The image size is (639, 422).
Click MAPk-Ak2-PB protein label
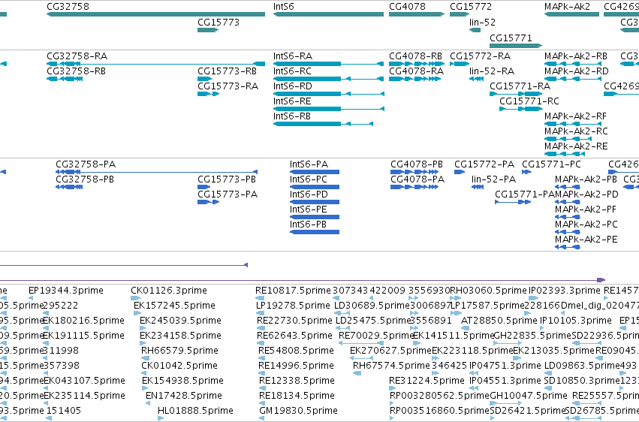[x=586, y=179]
